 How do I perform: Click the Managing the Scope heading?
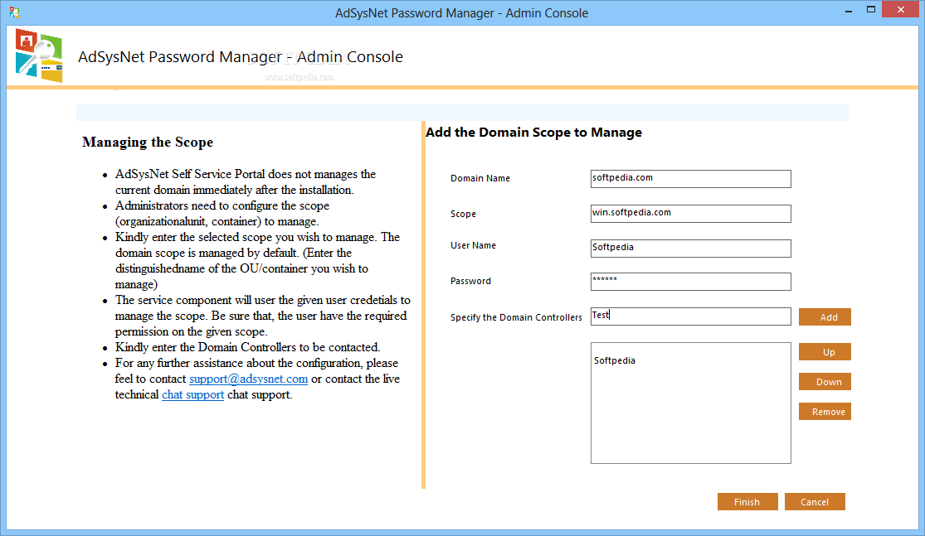point(148,142)
